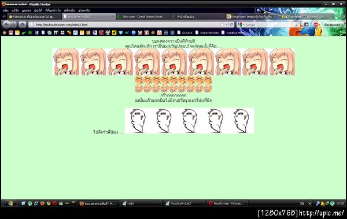Reload the page with the refresh icon
The height and width of the screenshot is (219, 347).
click(231, 24)
